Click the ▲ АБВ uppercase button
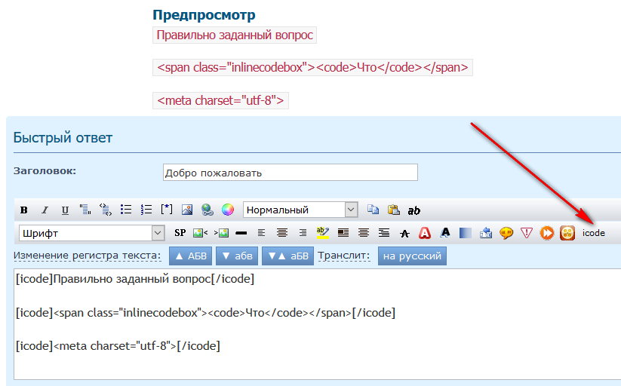This screenshot has width=621, height=386. (190, 256)
